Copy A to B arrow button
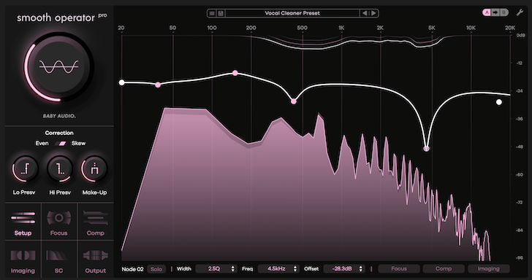 click(495, 12)
